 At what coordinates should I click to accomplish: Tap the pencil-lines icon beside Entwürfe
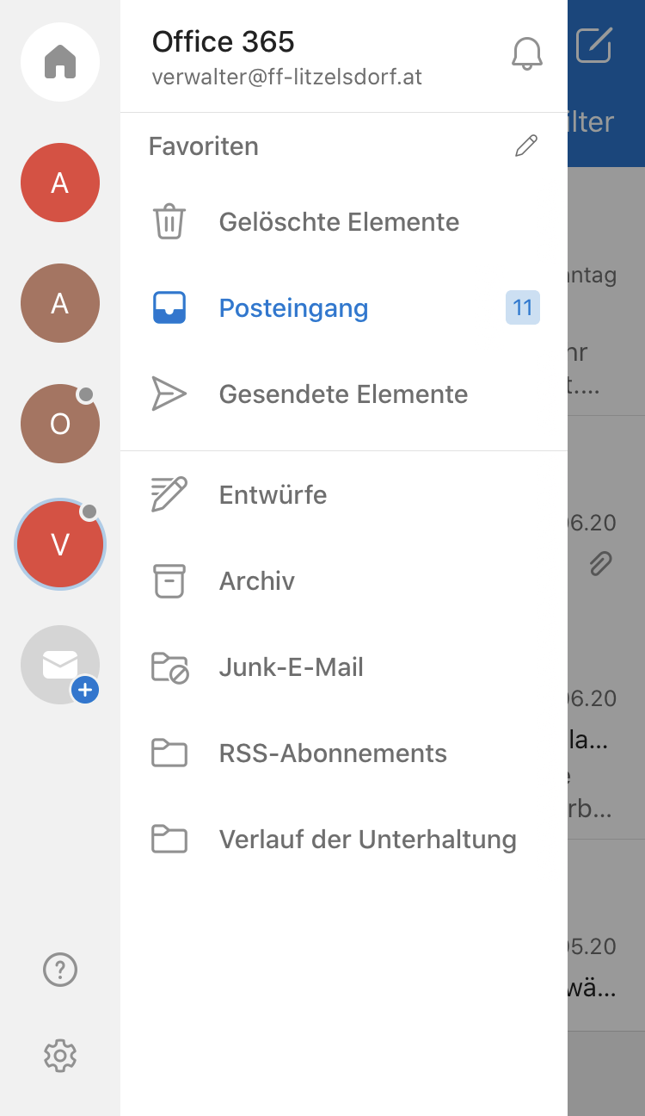pos(169,494)
